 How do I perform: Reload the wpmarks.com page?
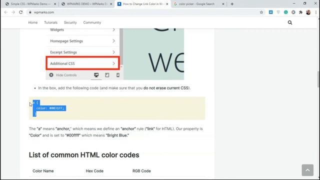click(x=21, y=12)
